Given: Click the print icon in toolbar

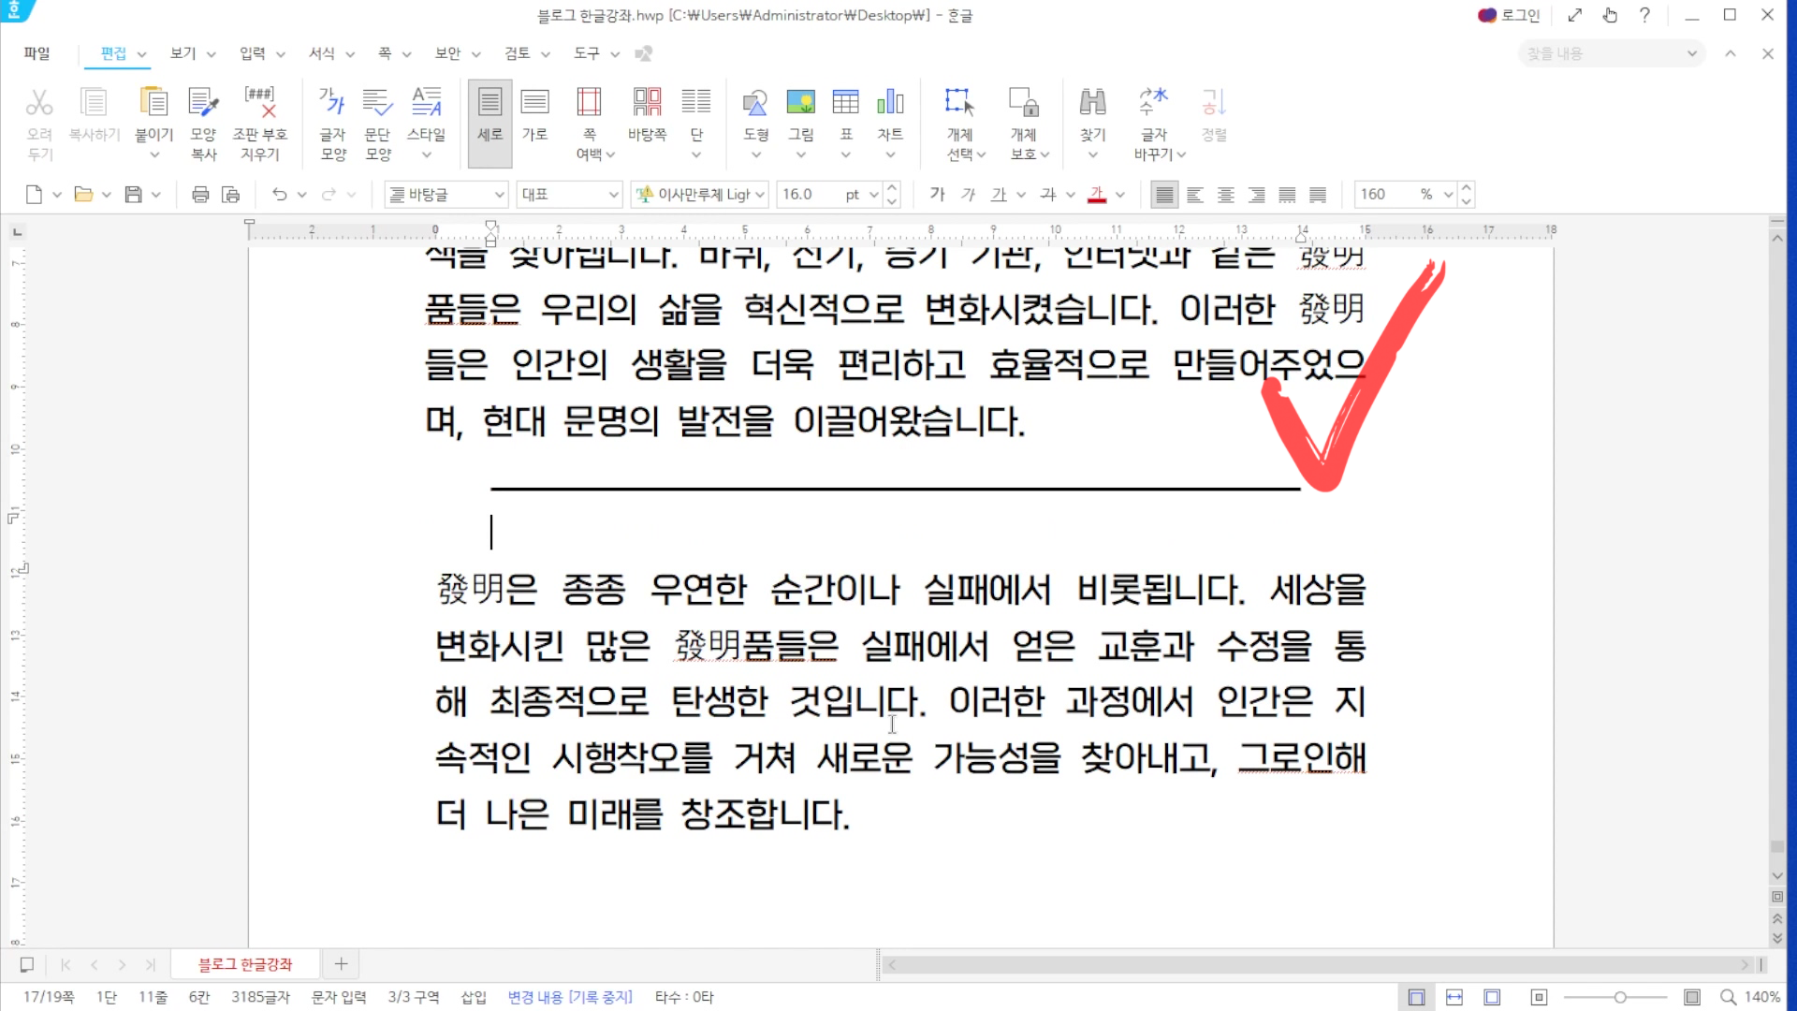Looking at the screenshot, I should pos(200,195).
